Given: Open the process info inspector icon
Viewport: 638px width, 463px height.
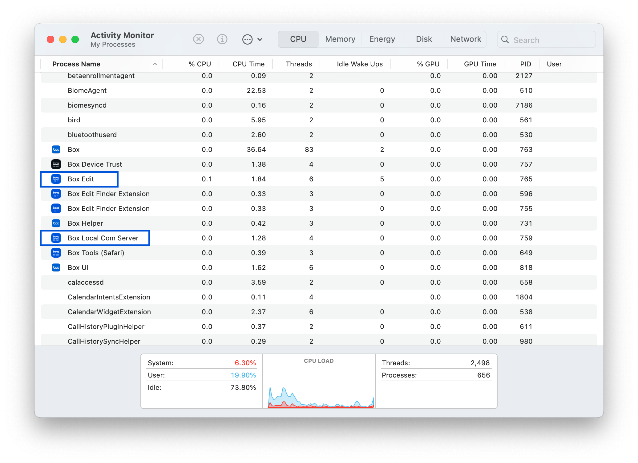Looking at the screenshot, I should tap(222, 39).
